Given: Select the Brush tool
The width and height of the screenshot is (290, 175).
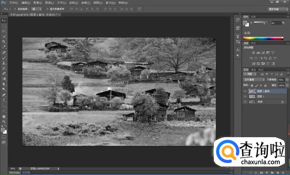Looking at the screenshot, I should (4, 58).
